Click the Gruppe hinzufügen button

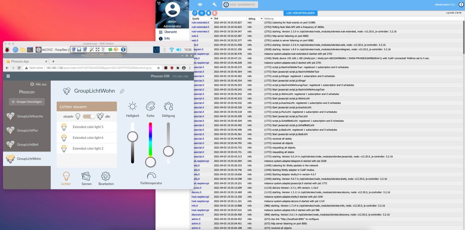click(27, 102)
